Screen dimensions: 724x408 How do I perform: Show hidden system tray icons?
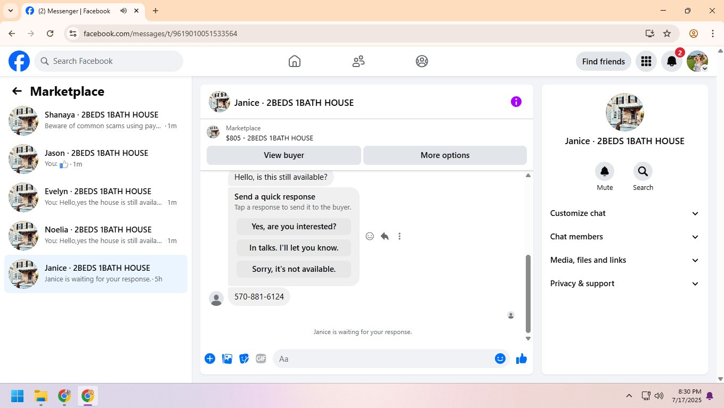629,396
